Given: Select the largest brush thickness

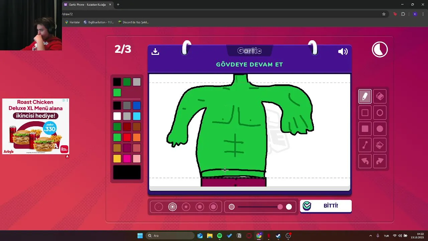Looking at the screenshot, I should coord(213,207).
